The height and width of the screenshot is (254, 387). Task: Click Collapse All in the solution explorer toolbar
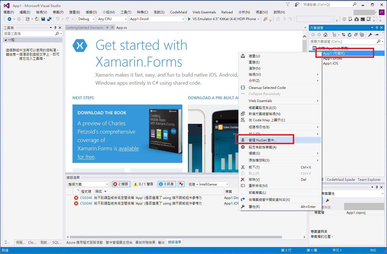356,35
